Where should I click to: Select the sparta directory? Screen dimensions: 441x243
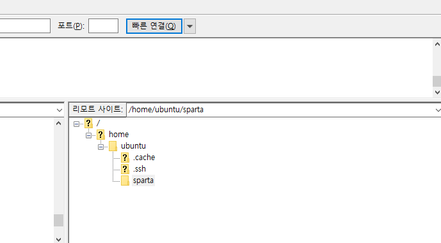coord(143,180)
